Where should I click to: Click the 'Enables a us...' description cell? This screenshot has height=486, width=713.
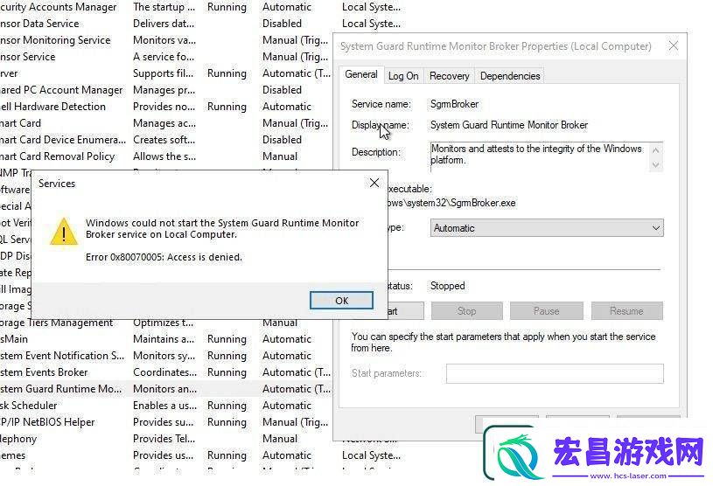164,406
